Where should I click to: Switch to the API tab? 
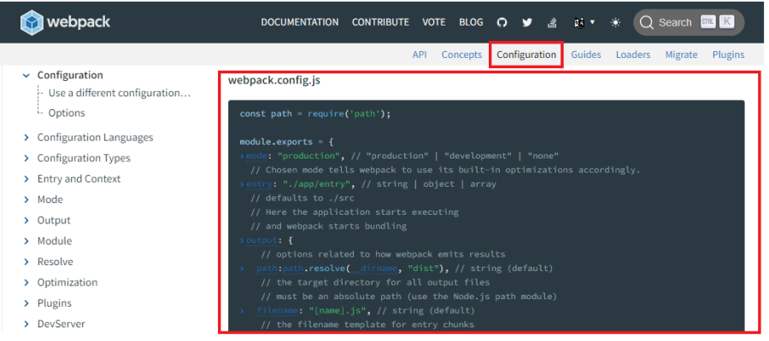point(420,55)
